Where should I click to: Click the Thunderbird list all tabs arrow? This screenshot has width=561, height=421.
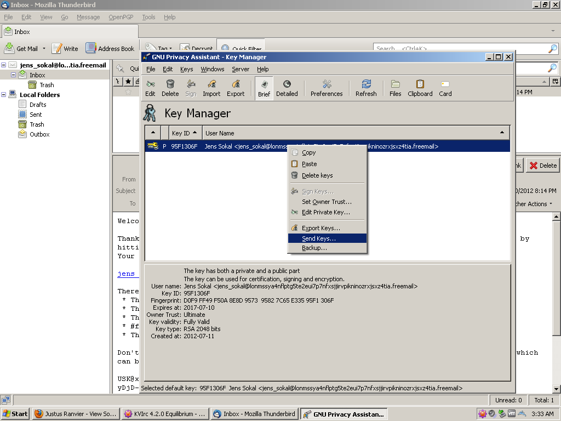click(x=553, y=31)
